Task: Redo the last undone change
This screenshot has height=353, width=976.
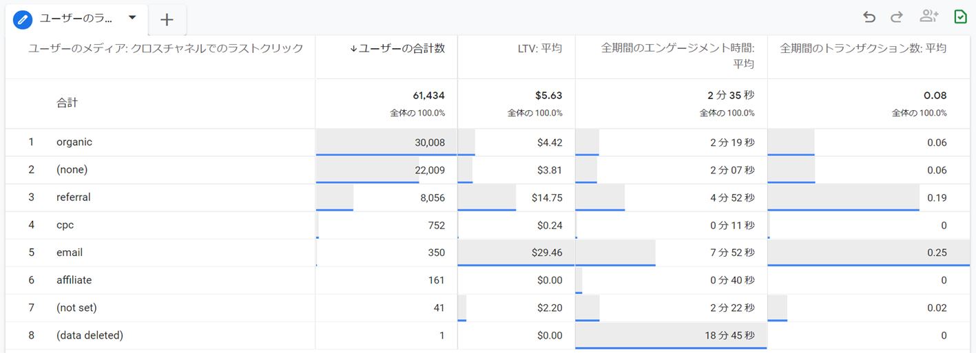Action: click(896, 17)
